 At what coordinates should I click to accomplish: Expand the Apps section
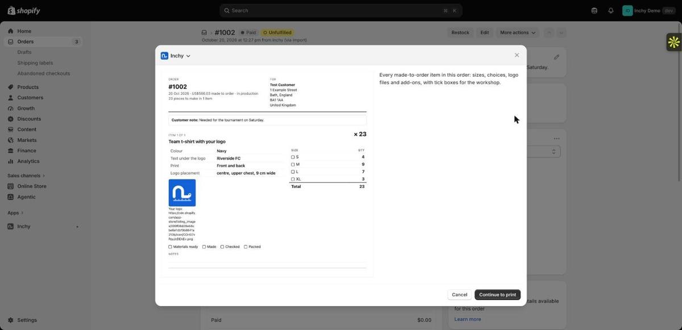click(x=16, y=213)
